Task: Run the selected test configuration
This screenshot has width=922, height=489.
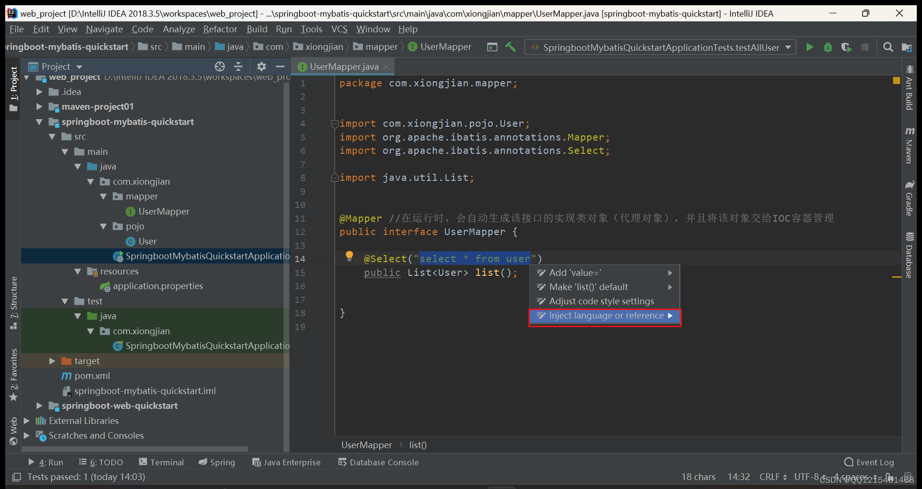Action: (810, 47)
